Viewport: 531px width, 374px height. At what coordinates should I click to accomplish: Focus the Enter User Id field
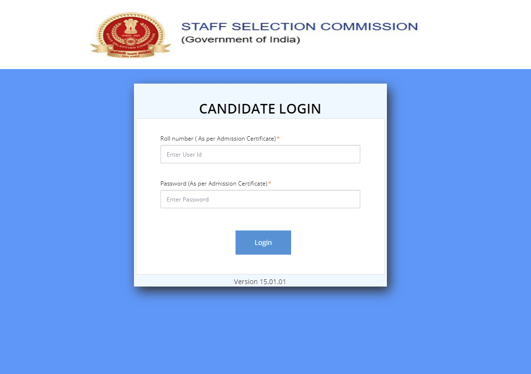[x=260, y=155]
